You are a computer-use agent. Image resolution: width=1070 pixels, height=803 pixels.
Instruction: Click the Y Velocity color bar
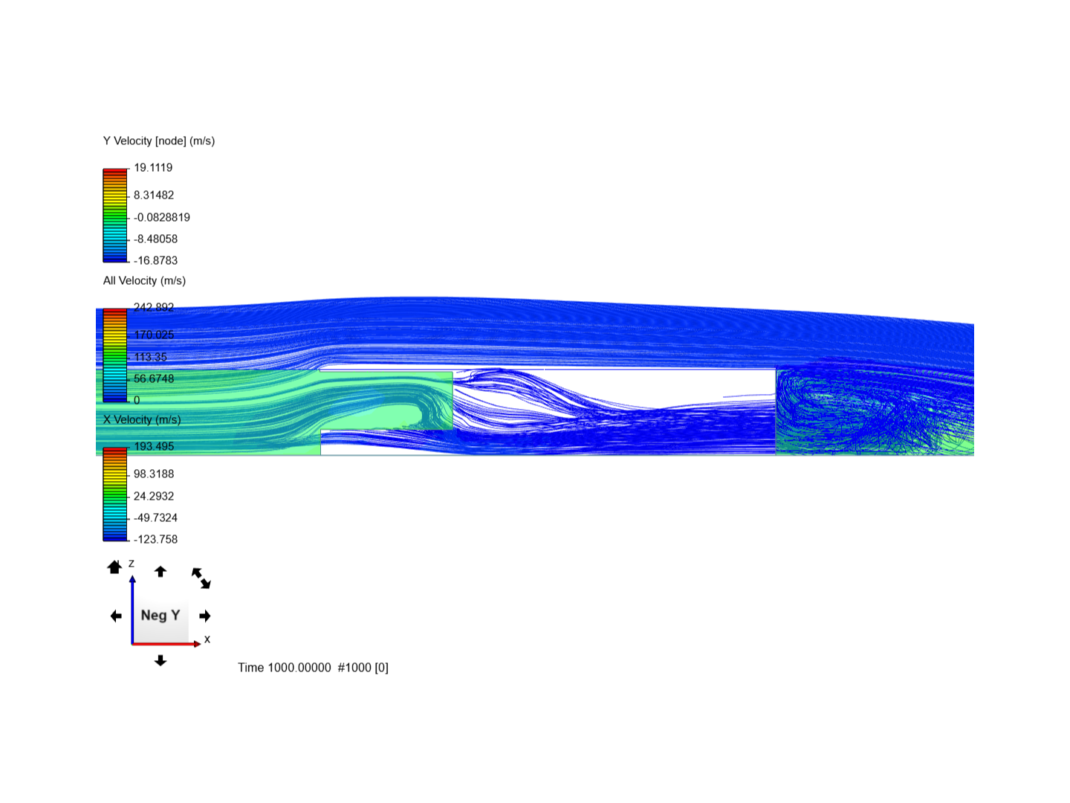pyautogui.click(x=115, y=216)
